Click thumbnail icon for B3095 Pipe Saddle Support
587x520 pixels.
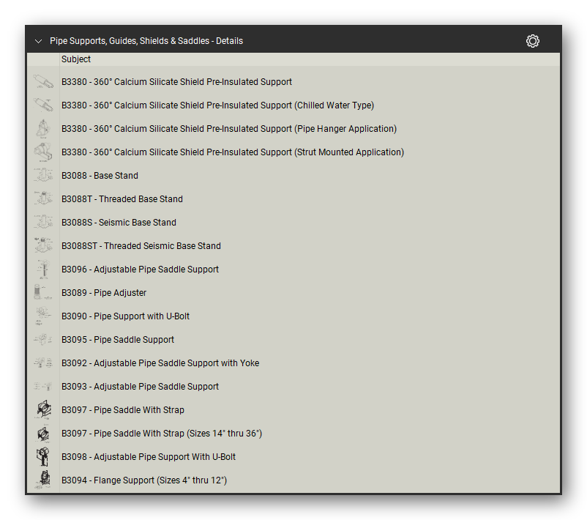tap(43, 339)
